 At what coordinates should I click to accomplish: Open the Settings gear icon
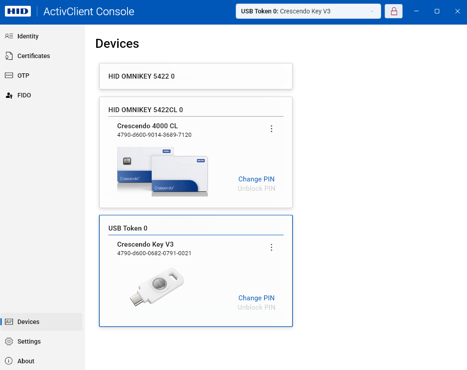tap(9, 341)
